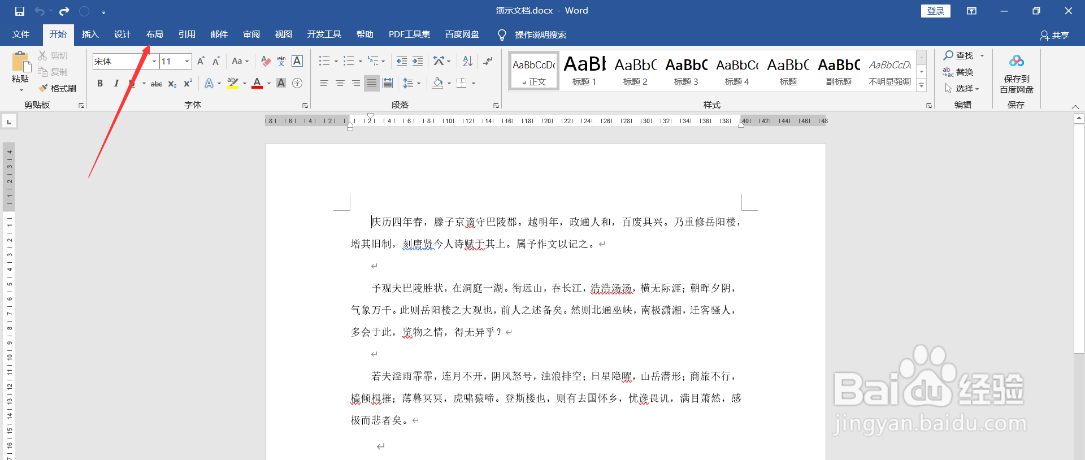Switch to the PDF工具集 tab
Screen dimensions: 1085x460
pos(409,34)
